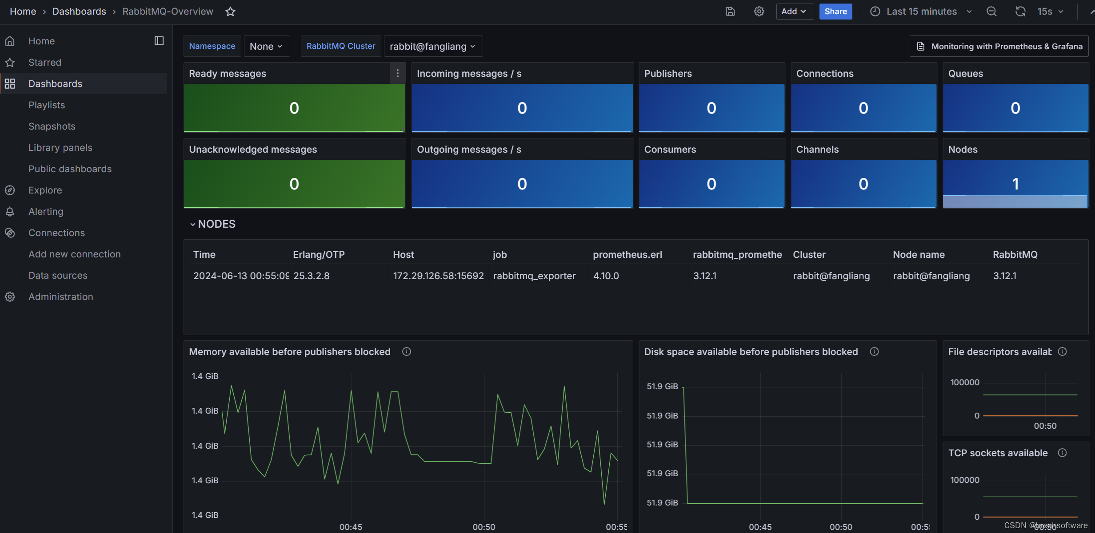This screenshot has width=1095, height=533.
Task: Click Disk space available before publishers blocked title
Action: [751, 352]
